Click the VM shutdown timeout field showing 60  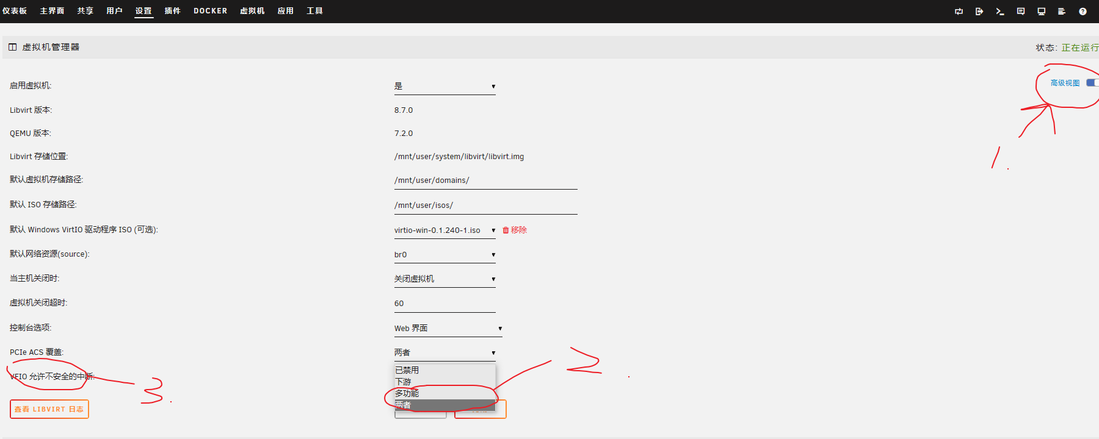tap(444, 304)
